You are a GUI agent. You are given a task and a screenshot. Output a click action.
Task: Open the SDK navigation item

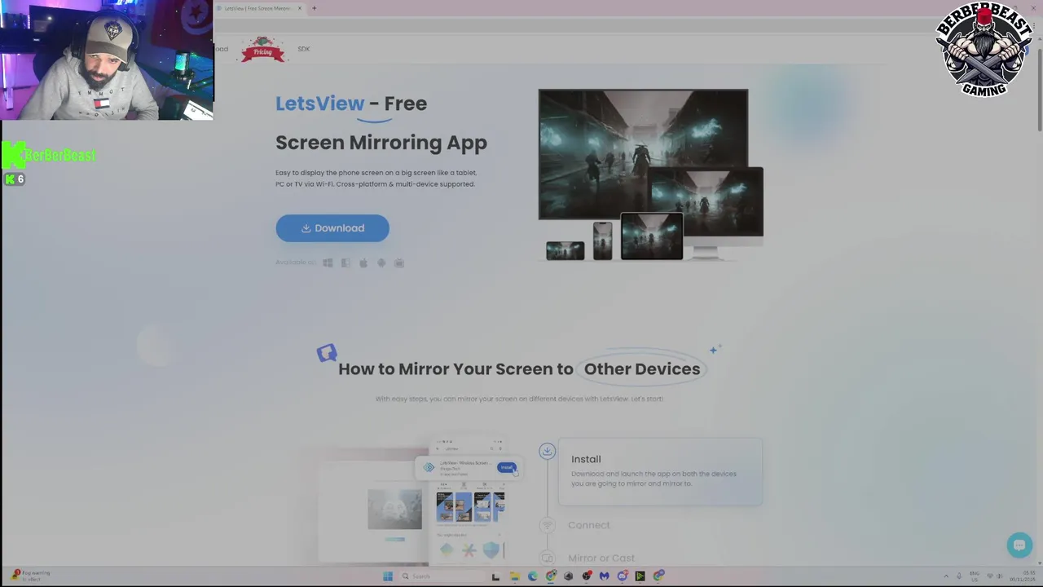(303, 49)
